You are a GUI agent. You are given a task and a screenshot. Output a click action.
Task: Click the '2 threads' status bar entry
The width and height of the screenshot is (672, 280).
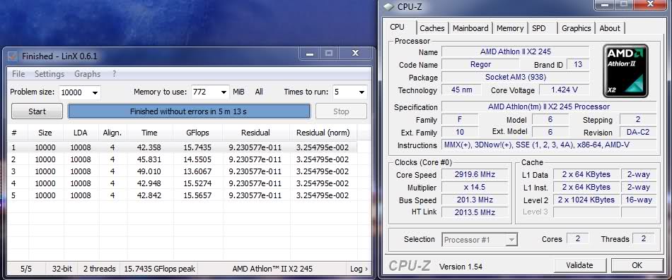pyautogui.click(x=99, y=269)
